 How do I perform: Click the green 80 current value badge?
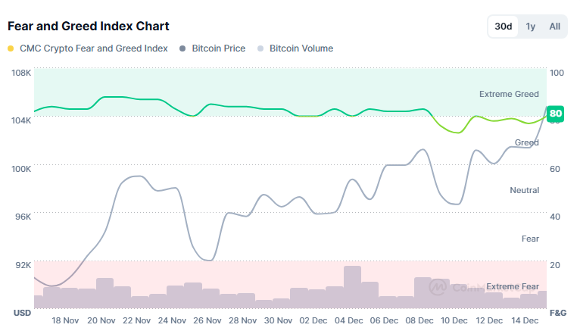point(556,114)
